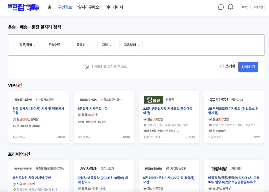Click the 충남 당진시 location text
This screenshot has width=269, height=192.
(x=19, y=137)
